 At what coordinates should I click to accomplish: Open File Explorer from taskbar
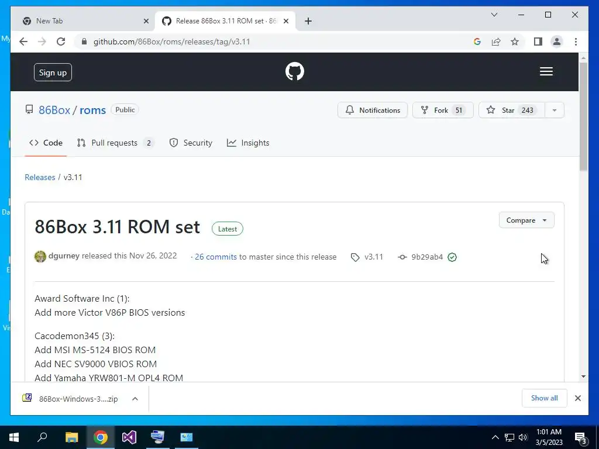pyautogui.click(x=71, y=437)
